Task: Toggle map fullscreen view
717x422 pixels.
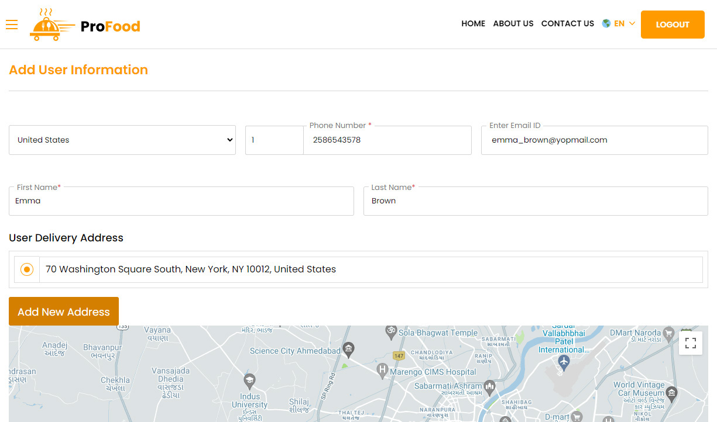Action: 690,343
